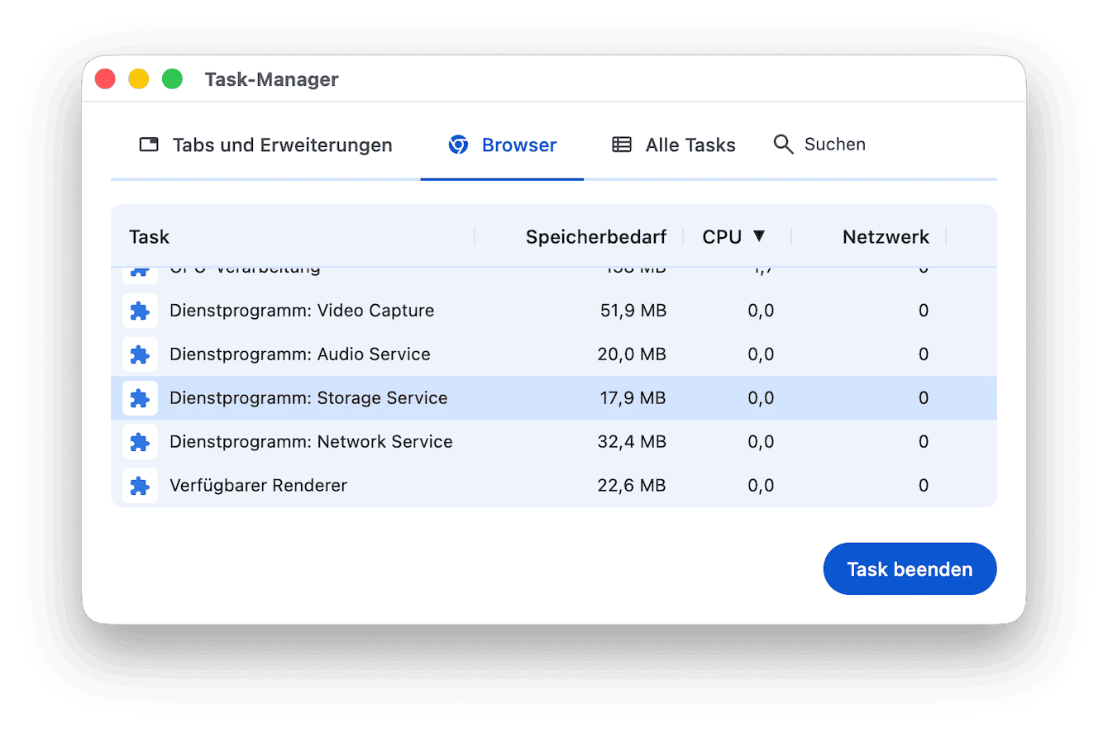Image resolution: width=1108 pixels, height=732 pixels.
Task: Open the Suchen search control
Action: point(834,144)
